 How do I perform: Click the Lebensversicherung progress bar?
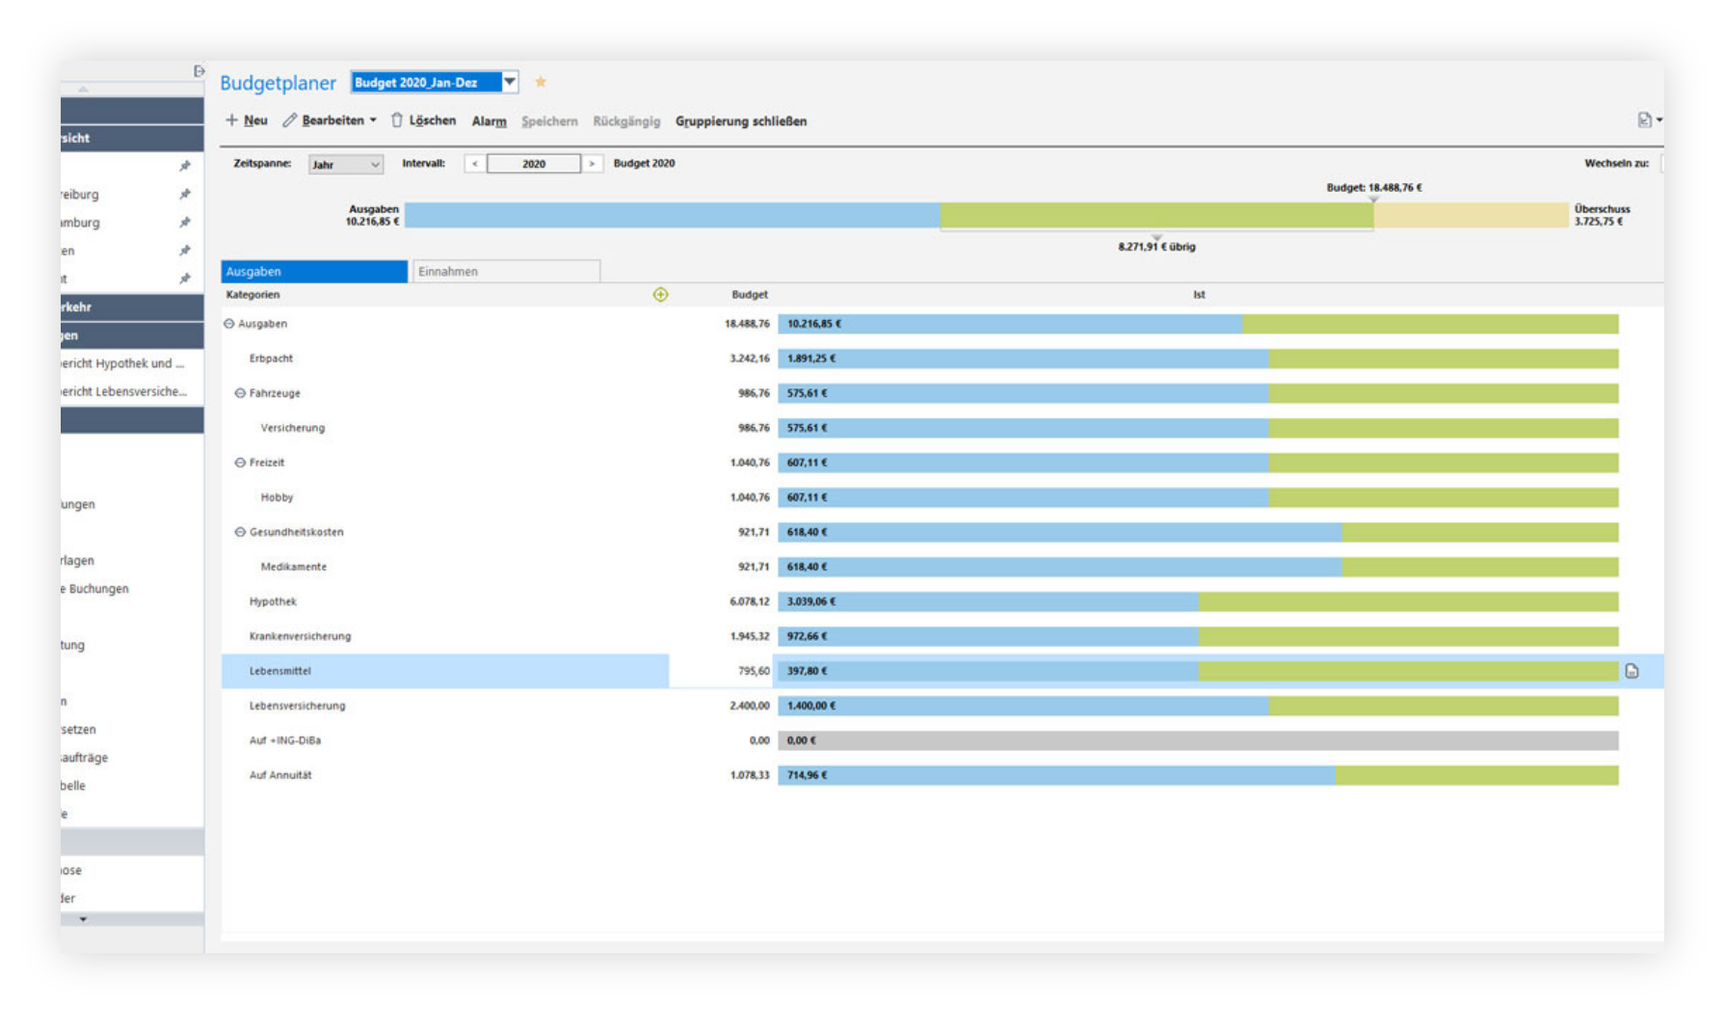click(x=1198, y=706)
